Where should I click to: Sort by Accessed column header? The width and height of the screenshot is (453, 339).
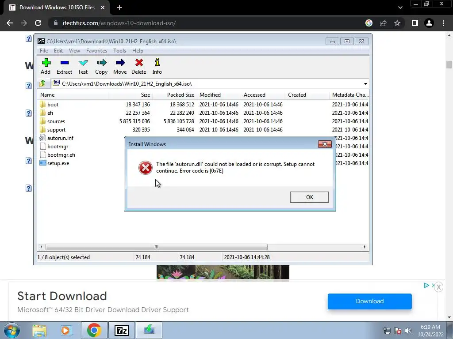tap(263, 95)
